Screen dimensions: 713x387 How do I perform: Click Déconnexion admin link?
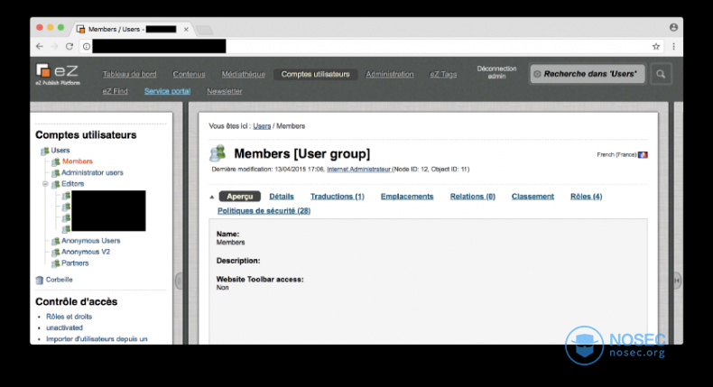496,72
